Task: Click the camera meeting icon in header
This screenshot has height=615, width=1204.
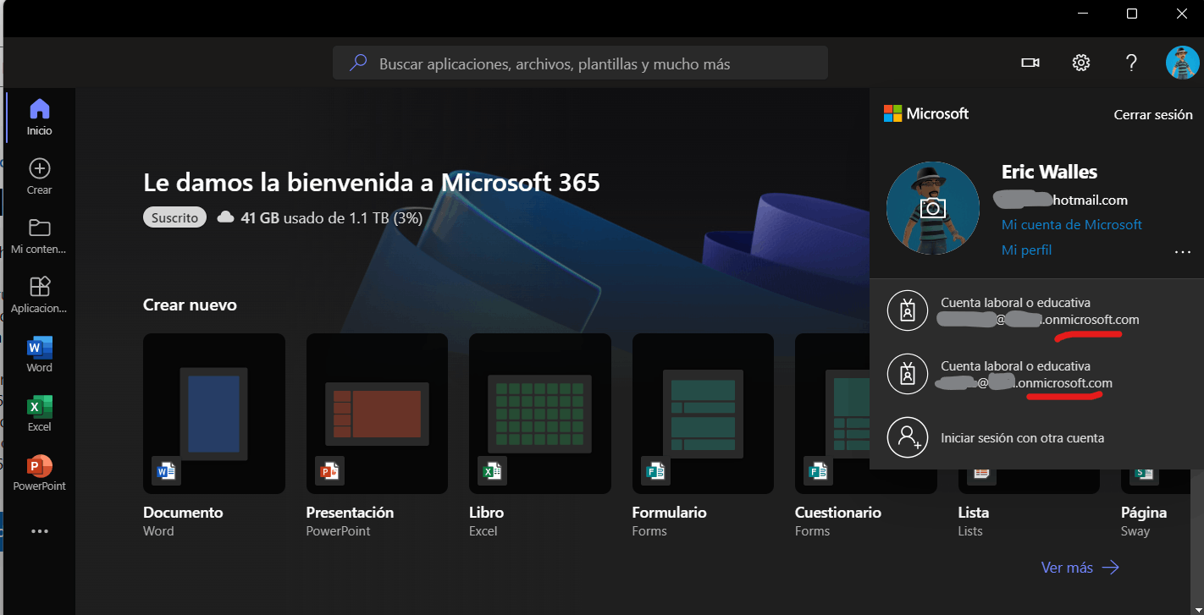Action: click(1030, 63)
